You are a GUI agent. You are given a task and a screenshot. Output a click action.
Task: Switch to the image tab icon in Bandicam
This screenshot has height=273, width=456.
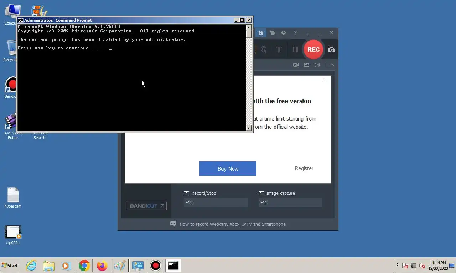pyautogui.click(x=306, y=65)
